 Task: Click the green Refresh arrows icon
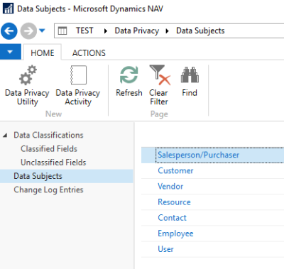[x=129, y=75]
